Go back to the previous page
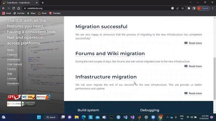Screen dimensions: 216x121 click(x=3, y=8)
